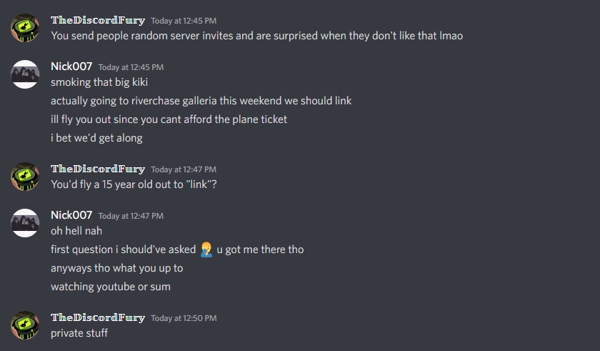Click the "watching youtube or sum" message
The image size is (600, 351).
(x=111, y=287)
